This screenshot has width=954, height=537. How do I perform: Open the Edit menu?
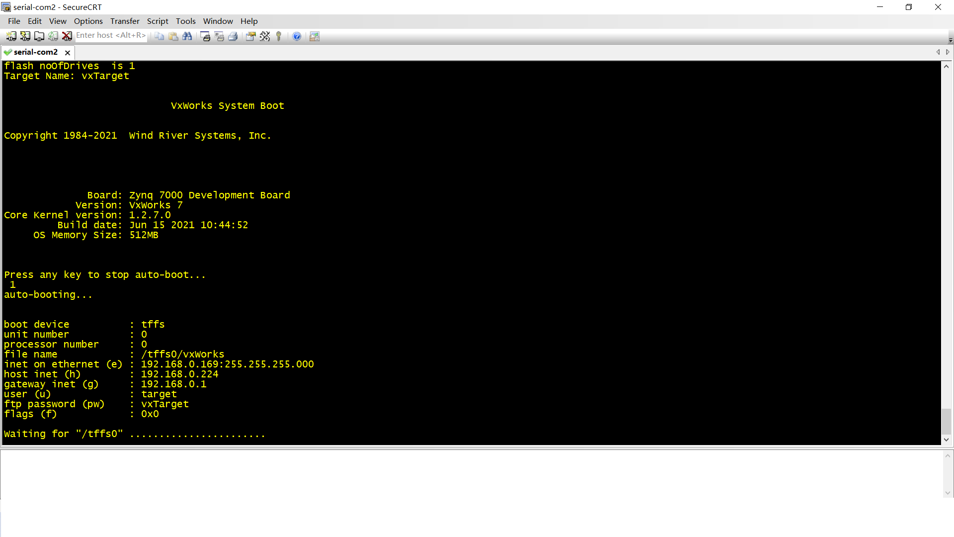point(35,21)
